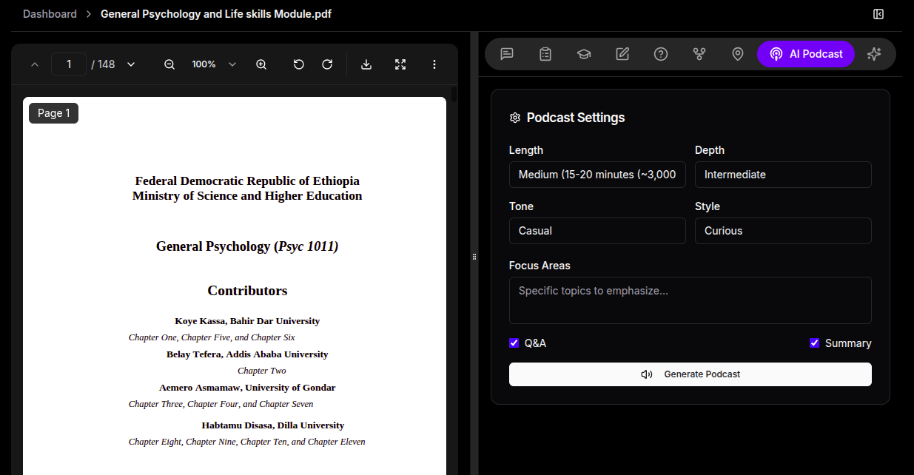The height and width of the screenshot is (475, 914).
Task: Open the Style dropdown showing Curious
Action: point(783,231)
